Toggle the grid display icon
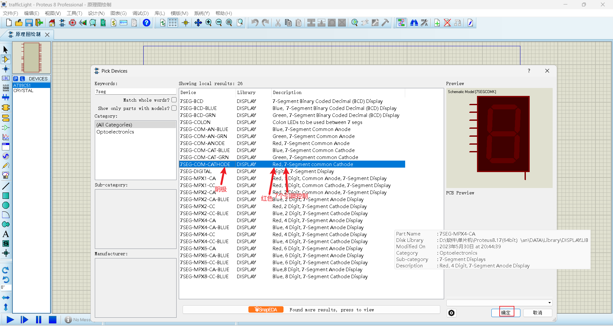The image size is (613, 326). (x=173, y=23)
